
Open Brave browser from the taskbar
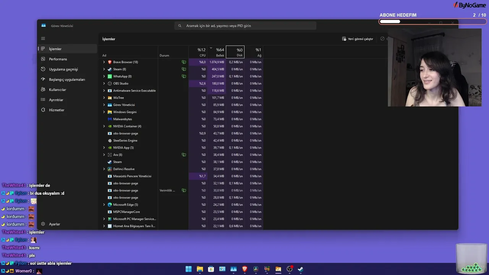pos(245,269)
